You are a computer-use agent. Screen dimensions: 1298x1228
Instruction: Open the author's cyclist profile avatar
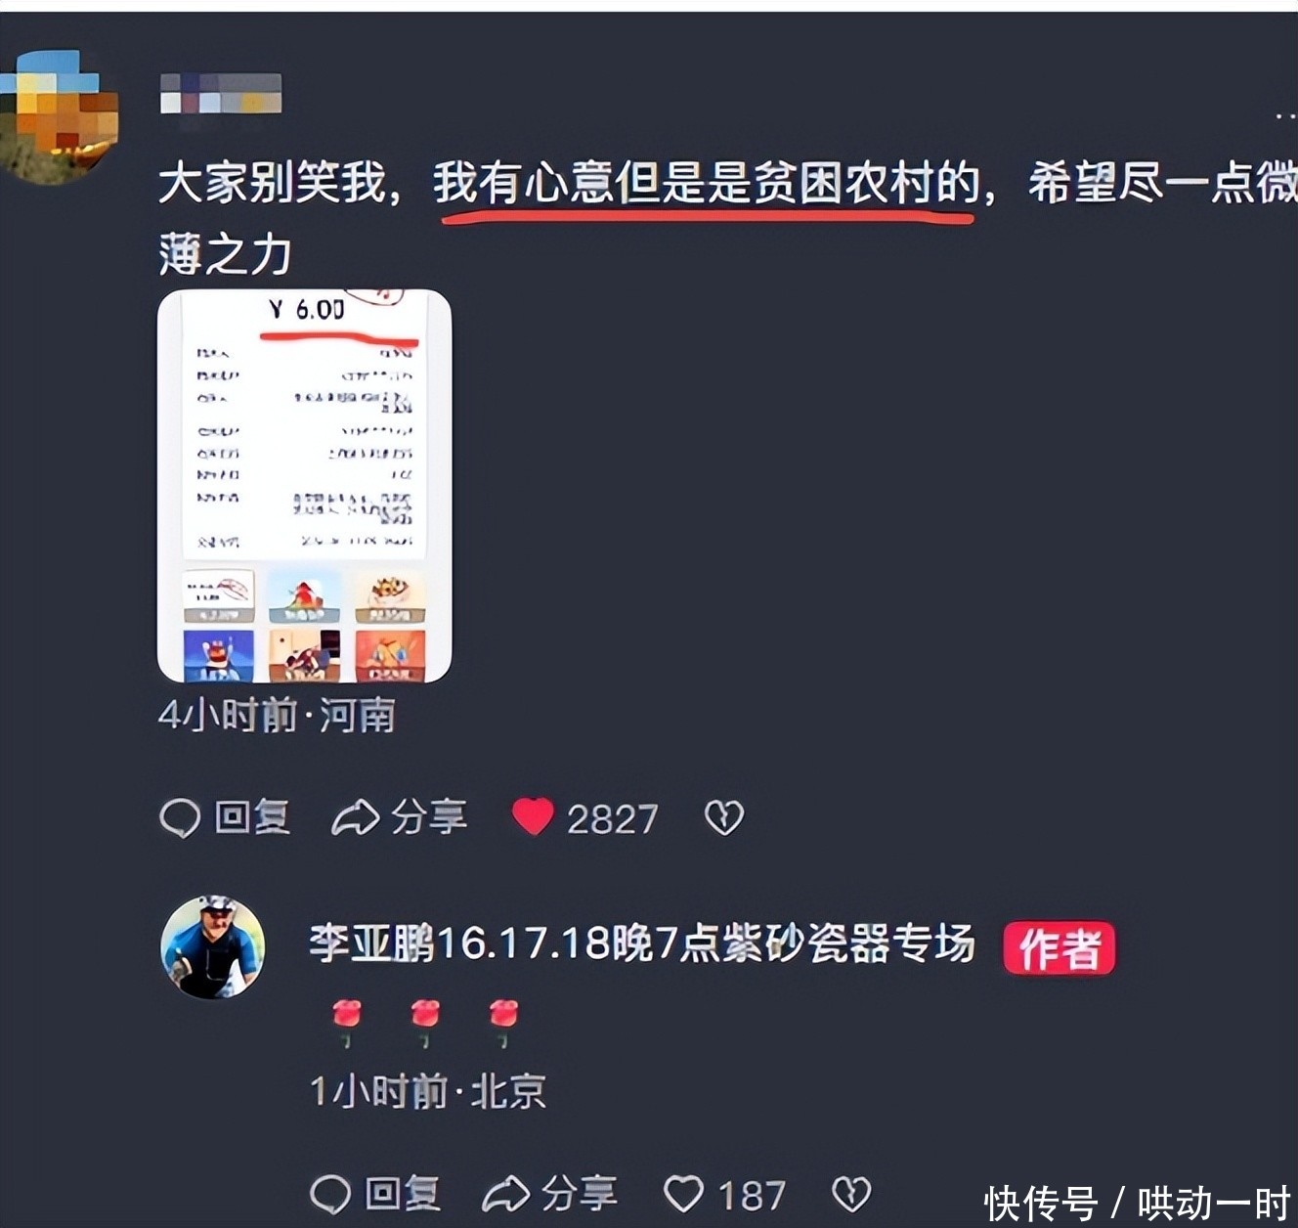click(x=213, y=946)
